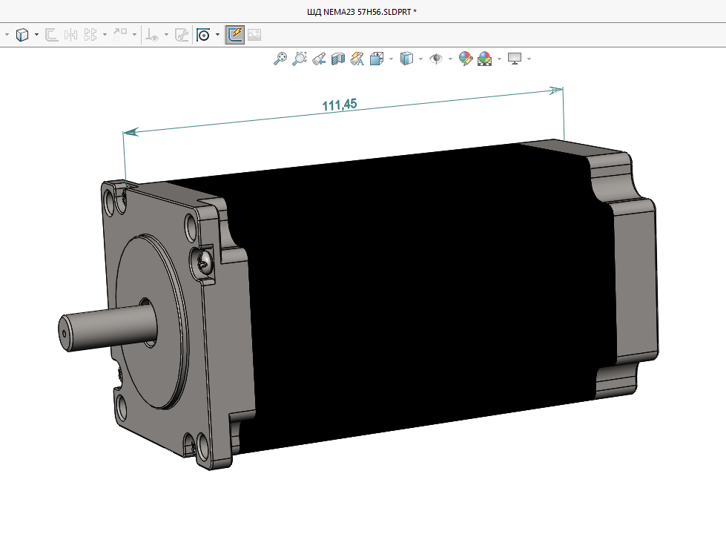Click the Zoom to Fit magnifier icon
Viewport: 726px width, 534px height.
point(280,59)
